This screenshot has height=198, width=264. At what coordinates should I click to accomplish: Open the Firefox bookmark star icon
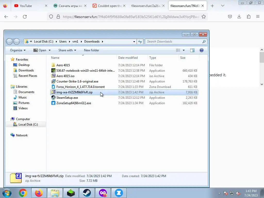click(x=204, y=16)
